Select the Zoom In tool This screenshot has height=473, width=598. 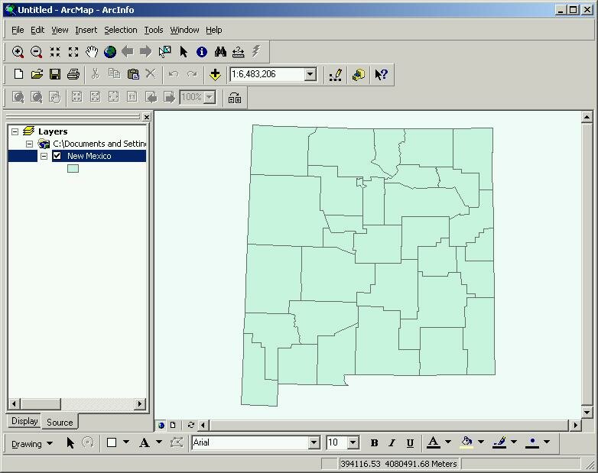(18, 52)
